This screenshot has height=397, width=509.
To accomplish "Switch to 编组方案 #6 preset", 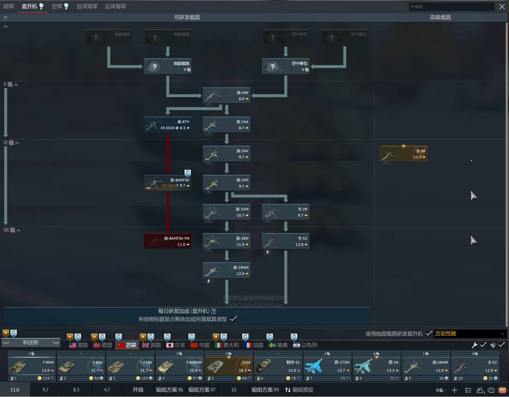I will (x=170, y=390).
